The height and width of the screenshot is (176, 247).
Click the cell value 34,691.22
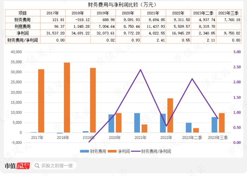[x=80, y=33]
